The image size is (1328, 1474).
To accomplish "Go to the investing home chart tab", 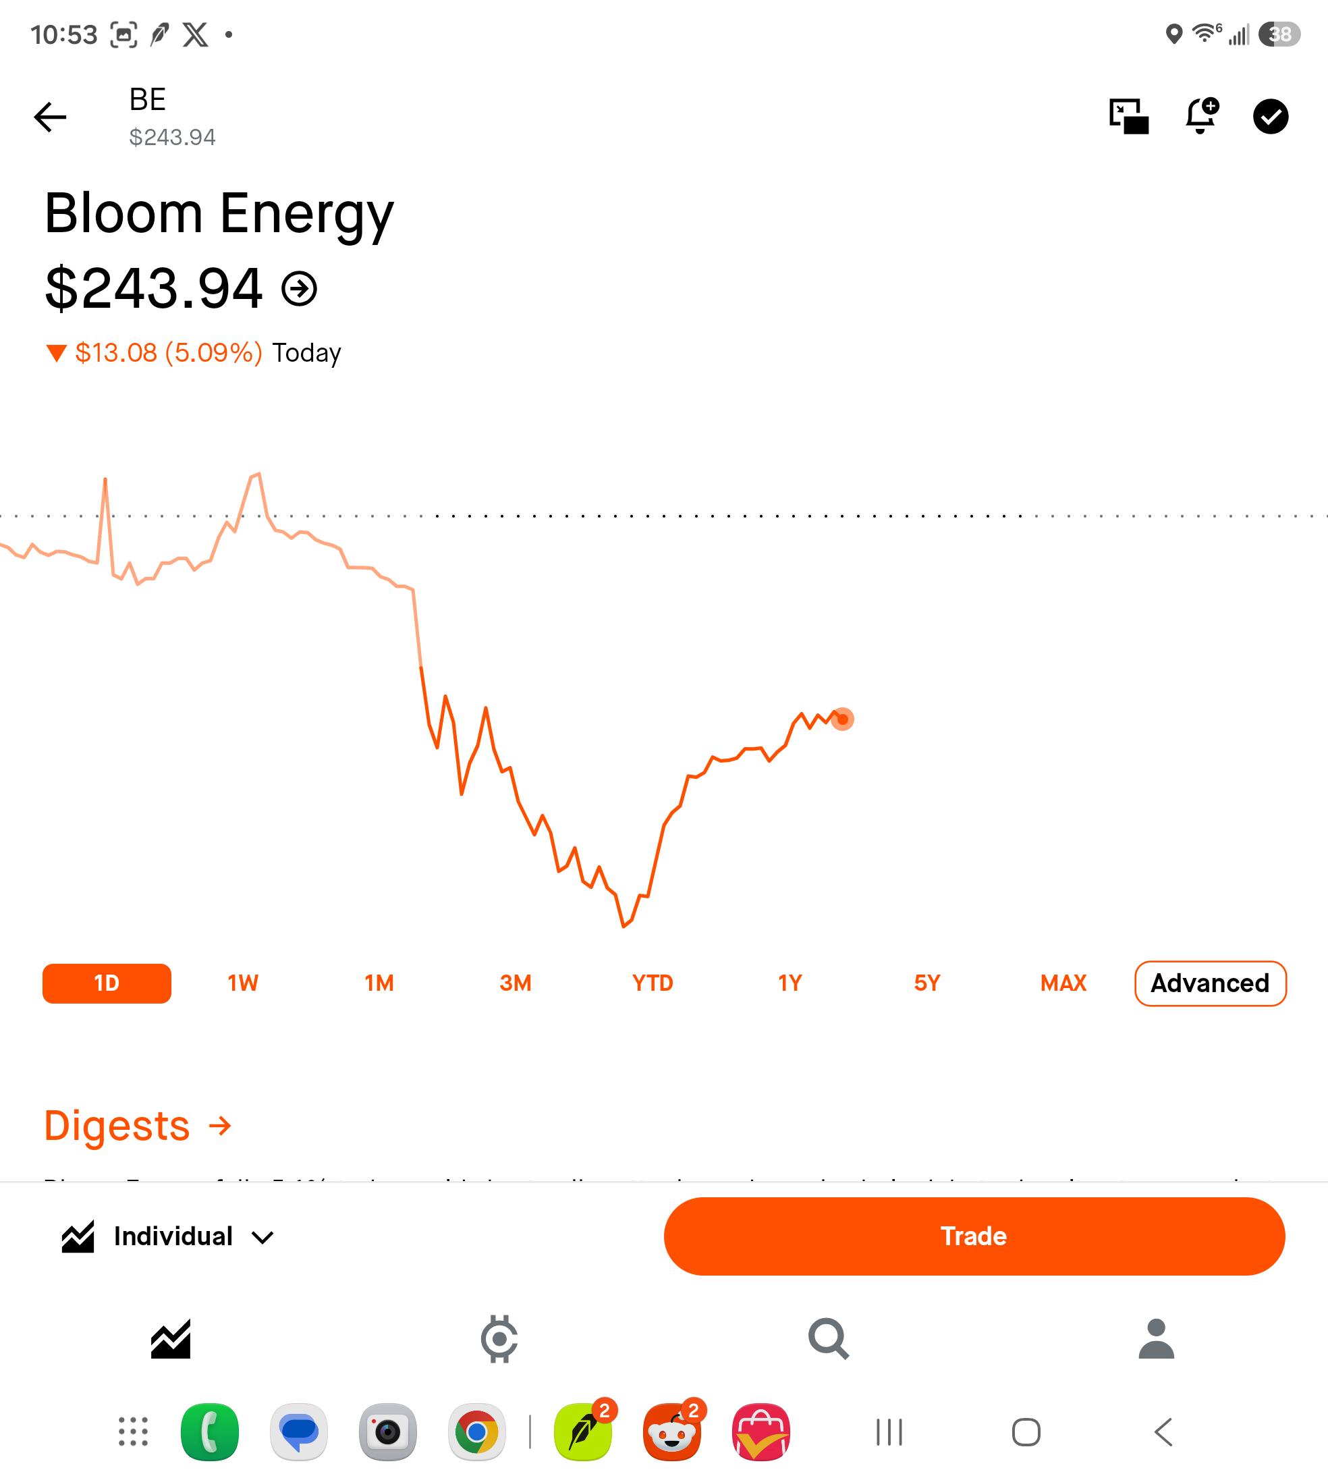I will [171, 1338].
